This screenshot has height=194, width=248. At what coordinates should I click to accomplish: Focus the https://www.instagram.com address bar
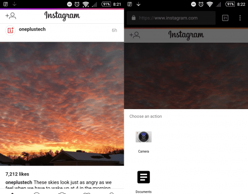[x=171, y=18]
